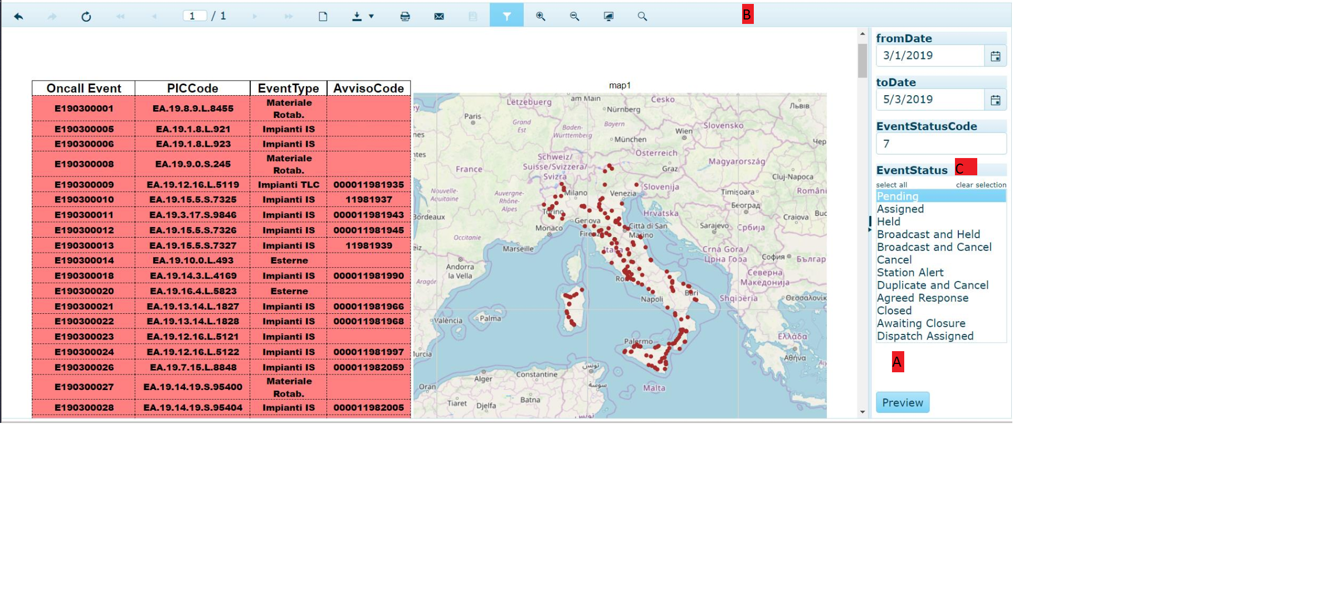Select Assigned in EventStatus list

900,209
